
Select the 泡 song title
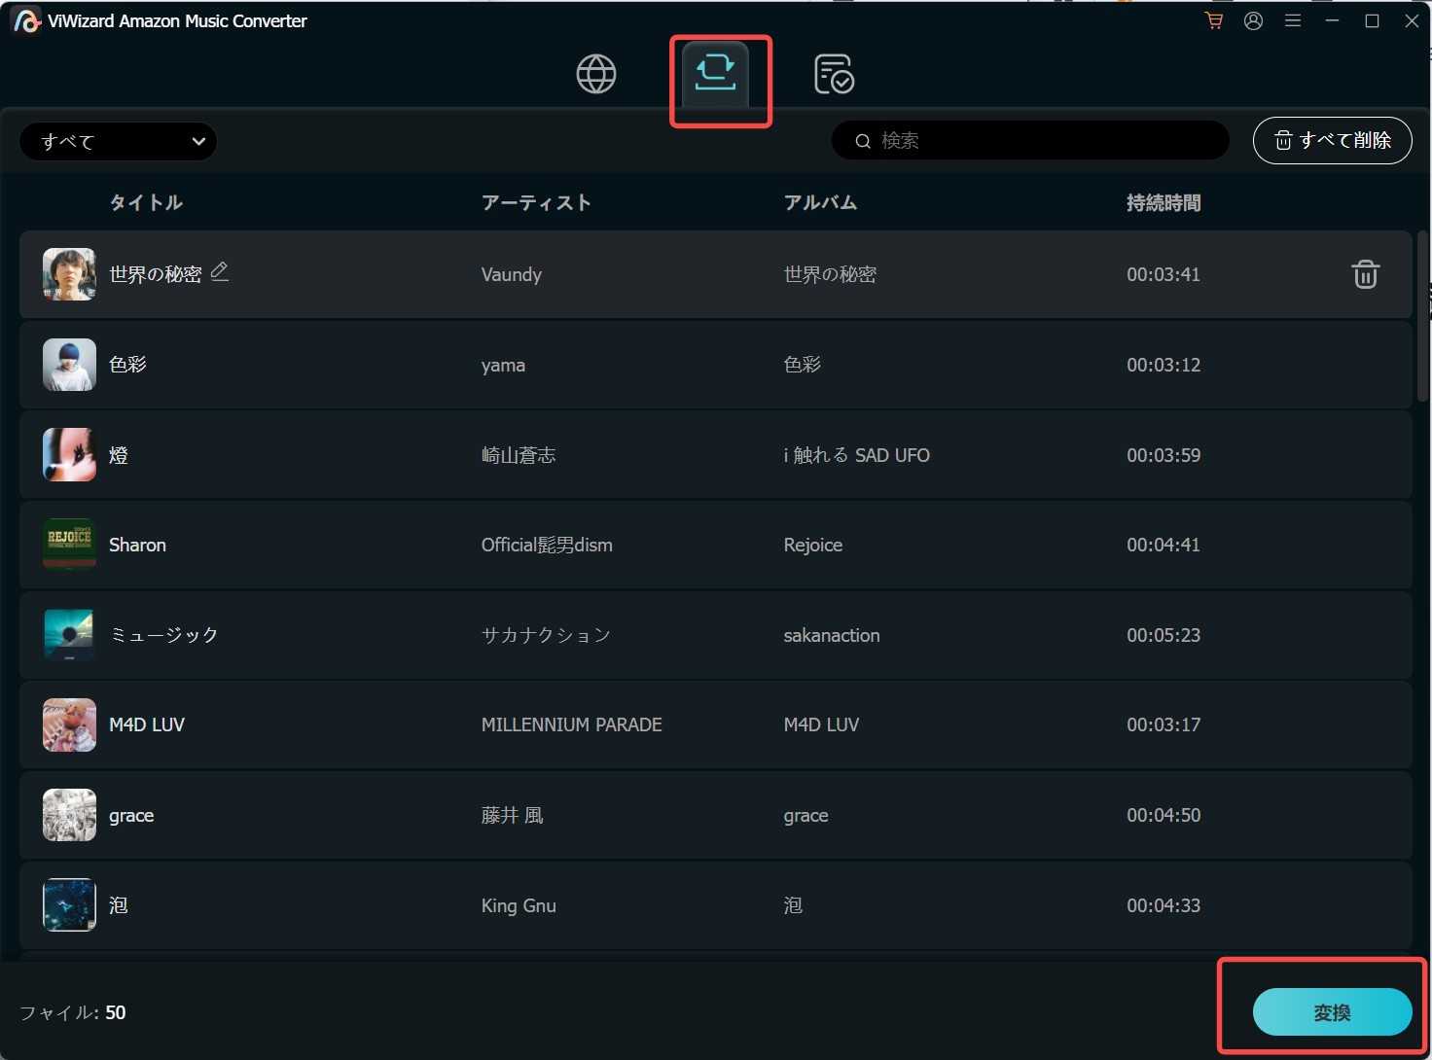click(119, 905)
